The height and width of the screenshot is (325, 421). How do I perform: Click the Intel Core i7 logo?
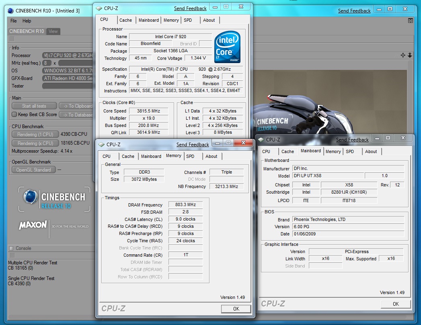pos(227,47)
